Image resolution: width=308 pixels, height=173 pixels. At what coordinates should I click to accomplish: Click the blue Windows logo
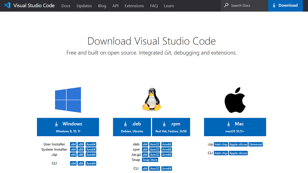(x=68, y=100)
